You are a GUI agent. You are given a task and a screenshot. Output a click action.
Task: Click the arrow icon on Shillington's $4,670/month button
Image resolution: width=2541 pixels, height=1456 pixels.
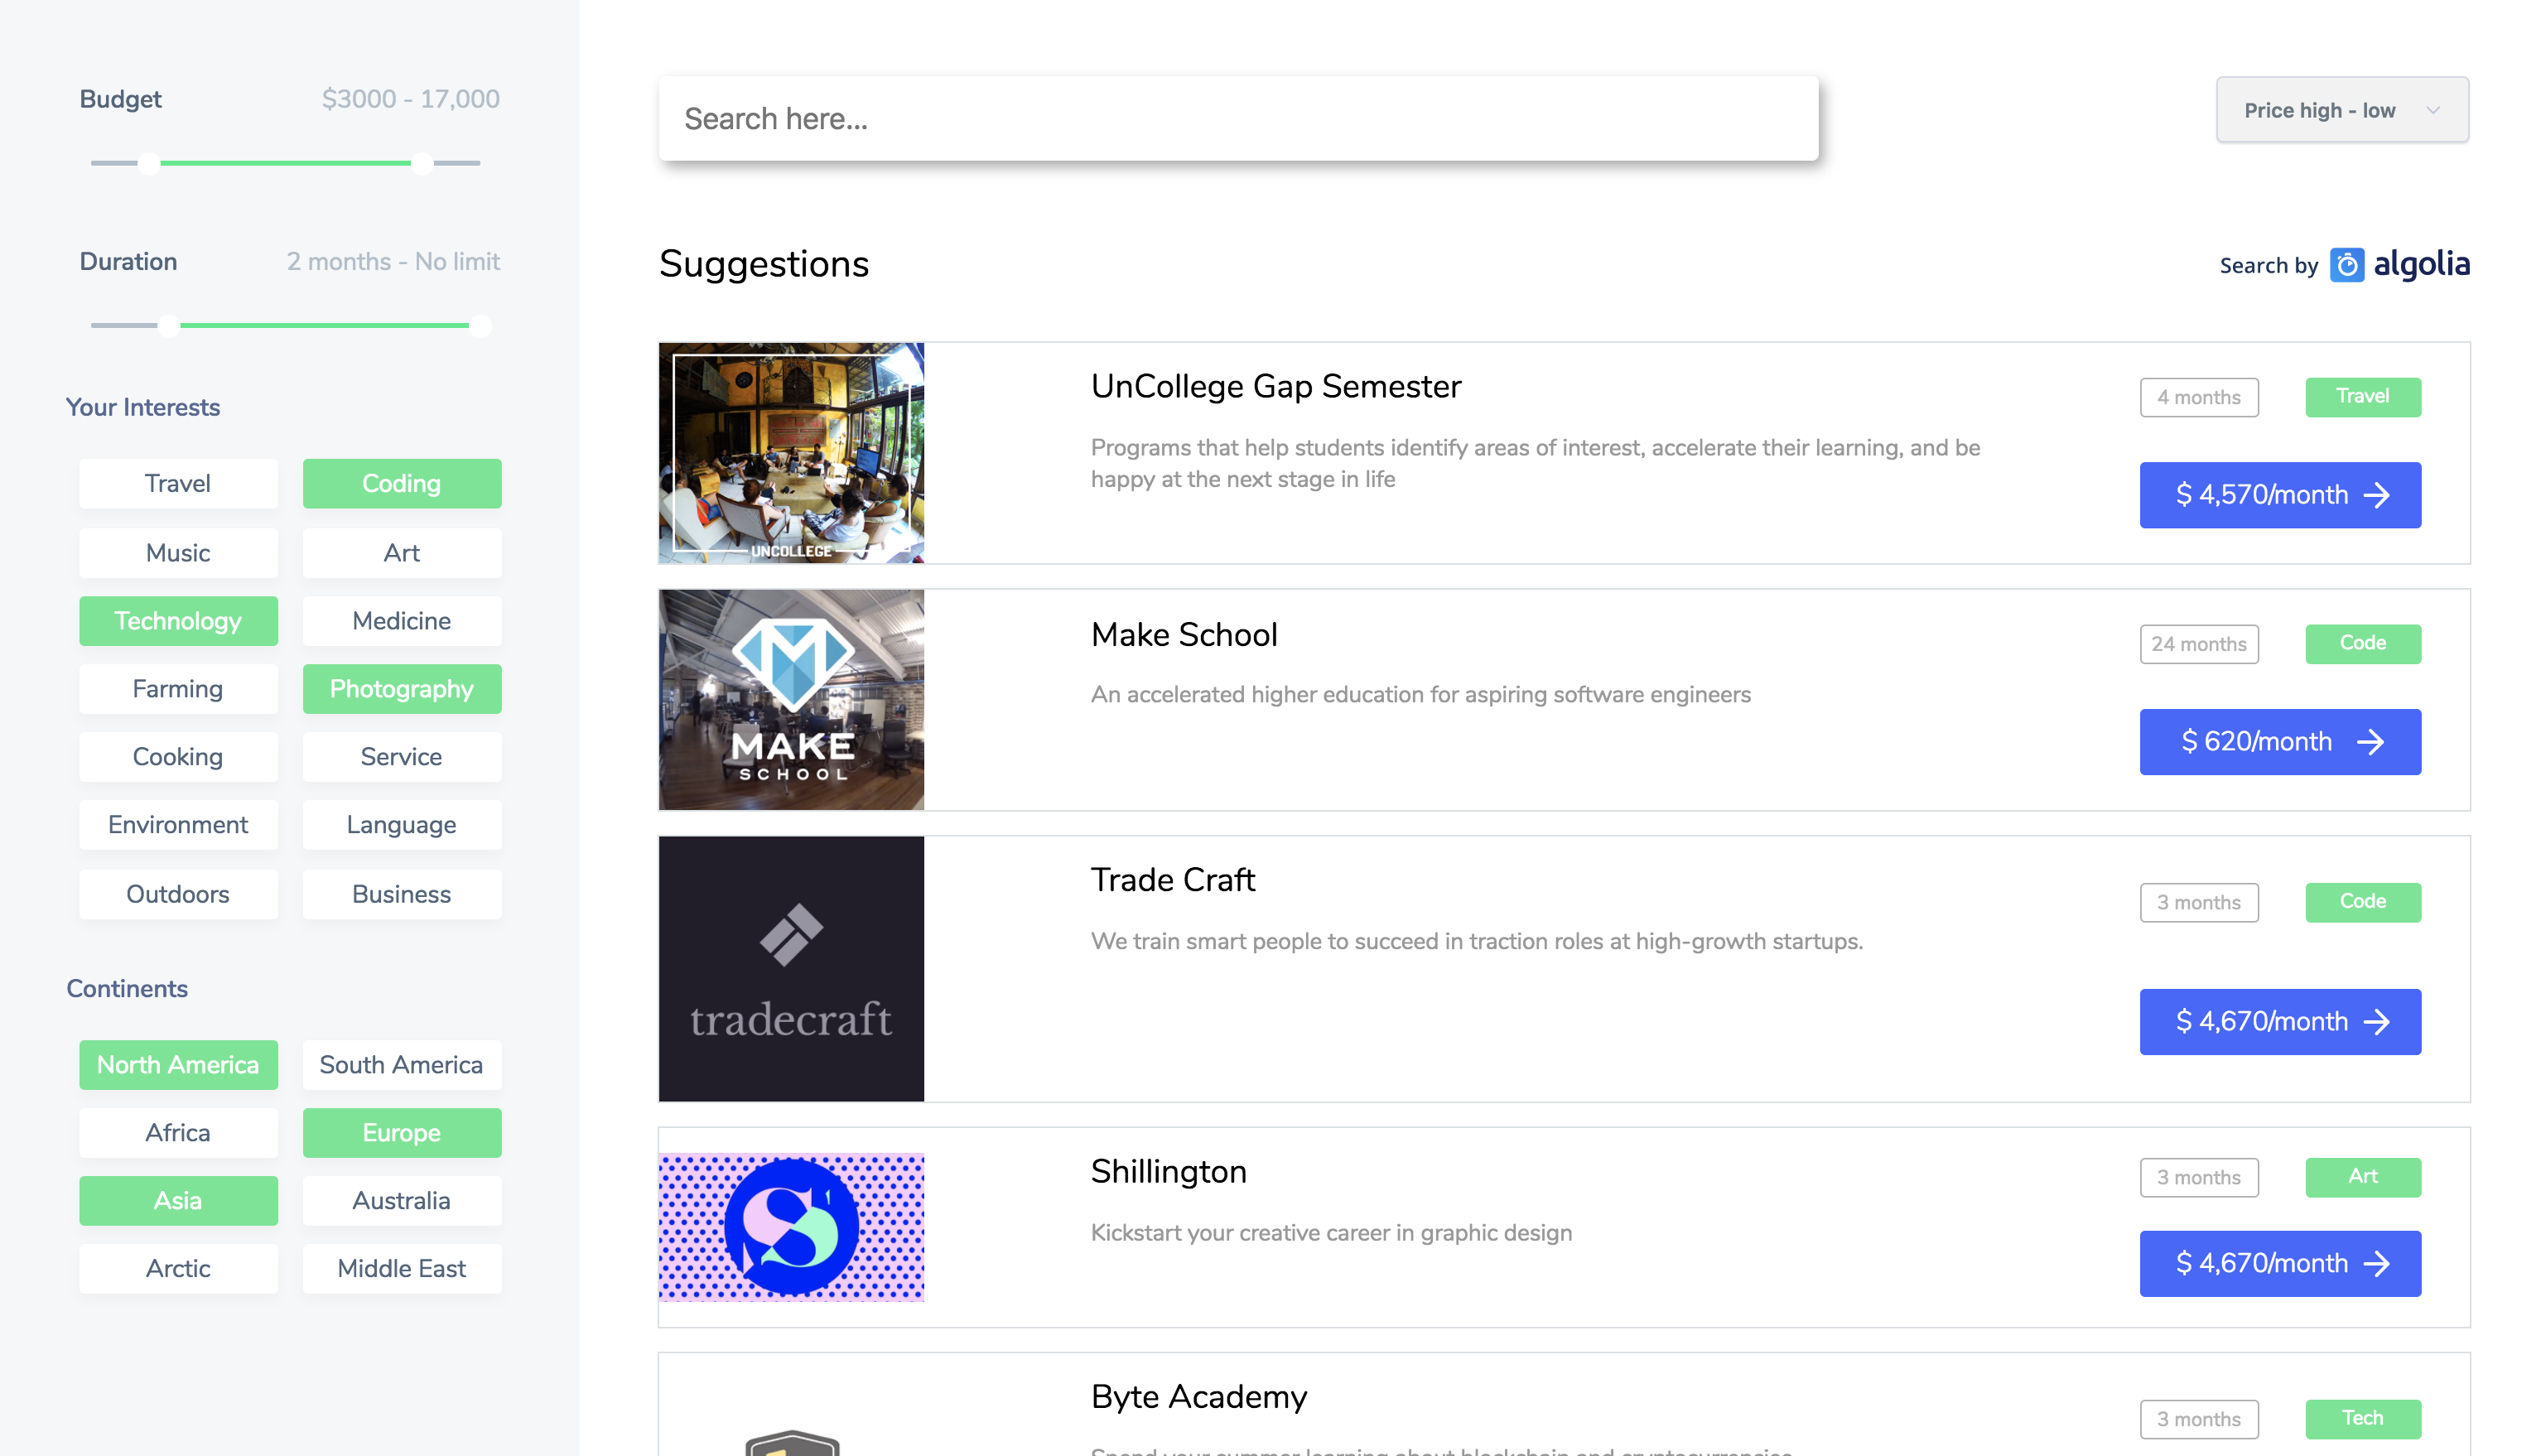click(x=2378, y=1263)
